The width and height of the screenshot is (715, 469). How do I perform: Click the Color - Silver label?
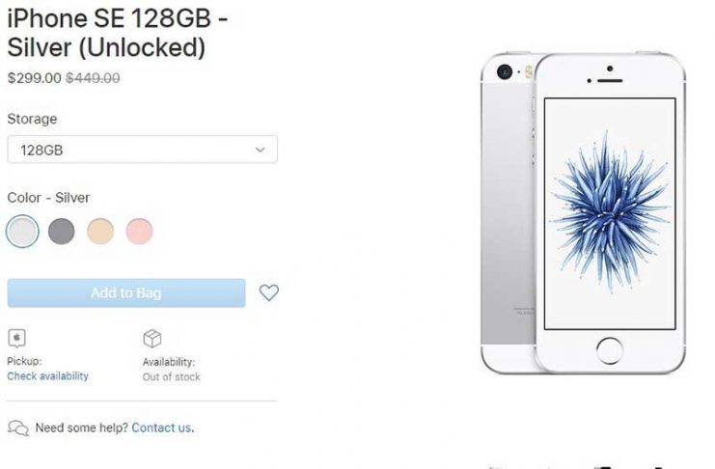[48, 198]
